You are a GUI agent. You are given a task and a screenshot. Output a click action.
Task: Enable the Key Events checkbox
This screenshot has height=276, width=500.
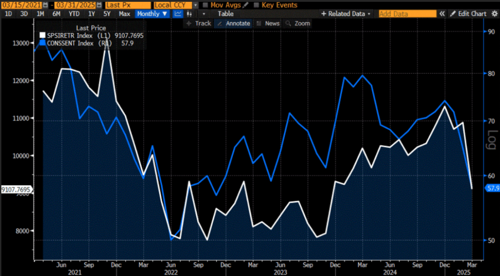point(256,5)
